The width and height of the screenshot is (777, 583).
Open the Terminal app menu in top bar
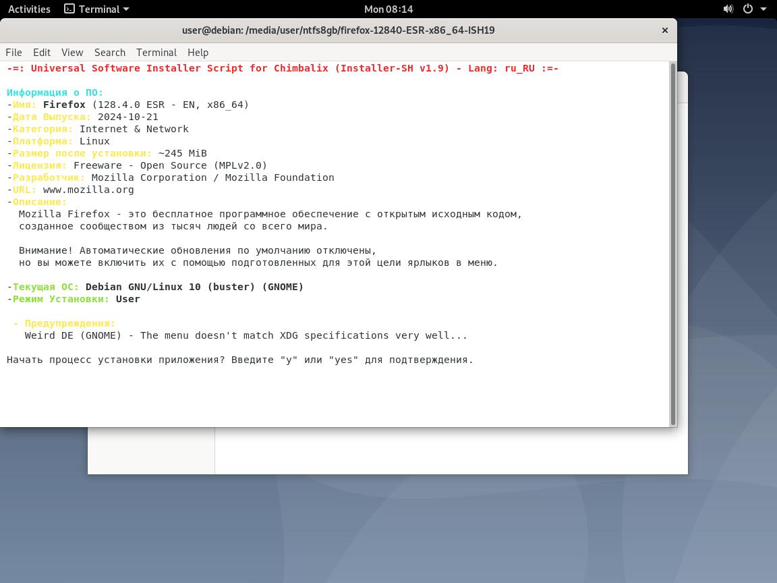(x=96, y=9)
